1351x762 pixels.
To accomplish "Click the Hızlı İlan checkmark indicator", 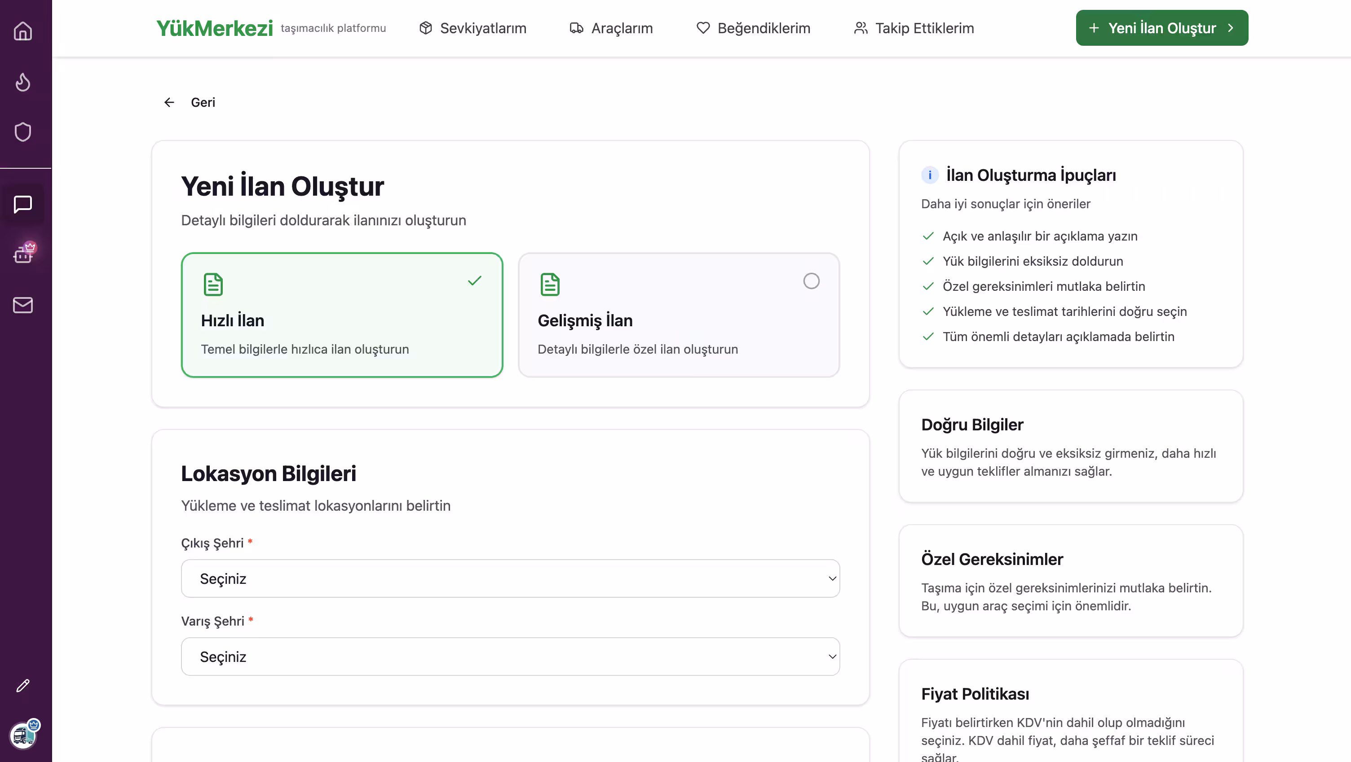I will (474, 281).
